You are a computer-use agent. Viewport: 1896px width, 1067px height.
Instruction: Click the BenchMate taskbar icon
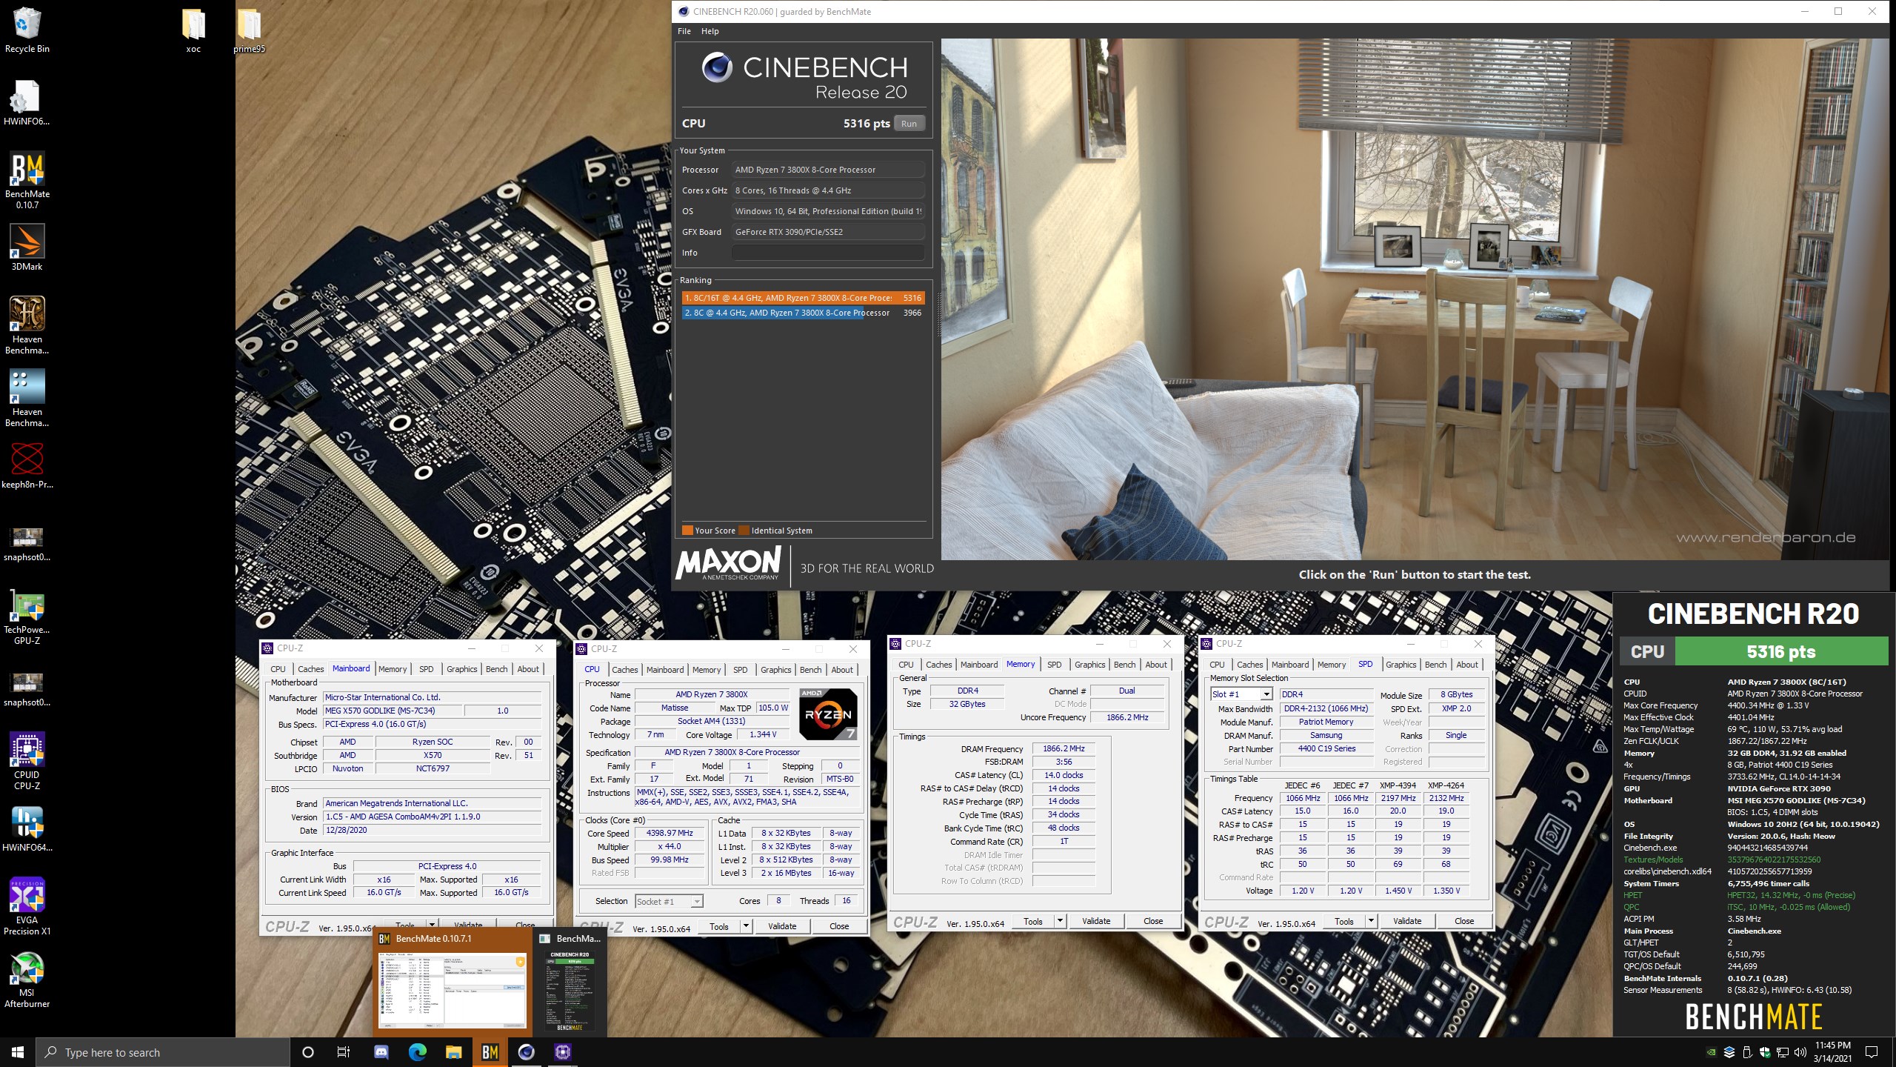coord(490,1052)
